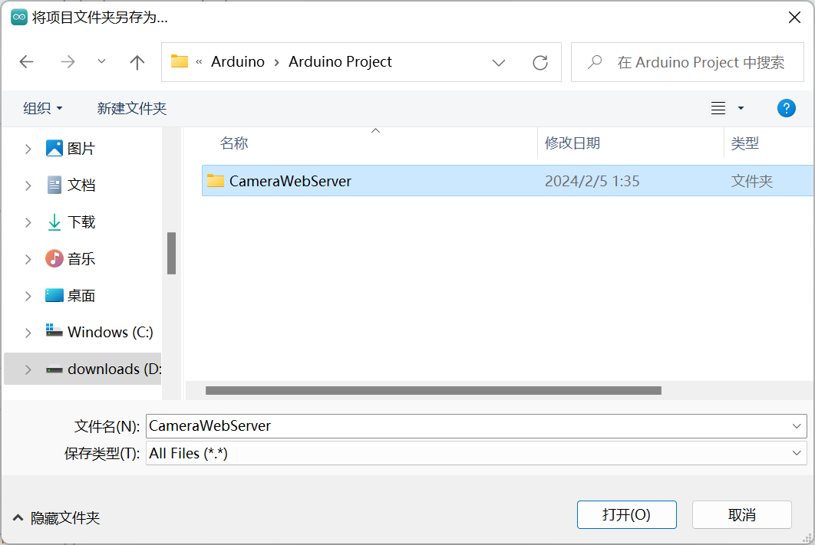Click the 打开(O) open button
Image resolution: width=815 pixels, height=545 pixels.
626,515
